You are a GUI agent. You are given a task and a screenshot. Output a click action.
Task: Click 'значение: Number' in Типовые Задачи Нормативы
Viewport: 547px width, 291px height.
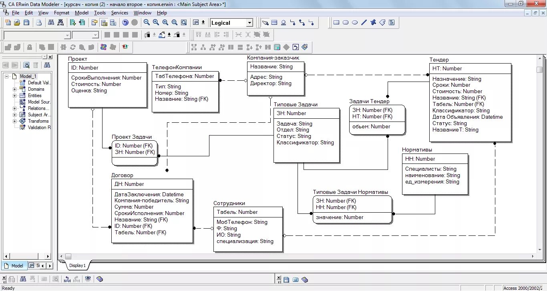(x=340, y=217)
